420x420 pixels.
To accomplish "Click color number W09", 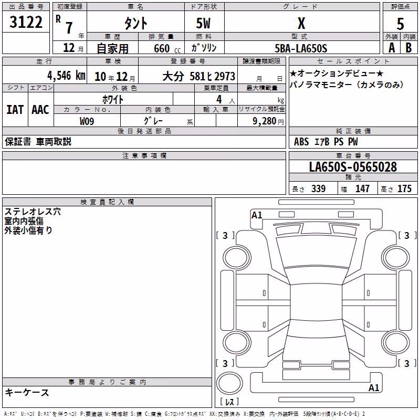I will tap(87, 121).
